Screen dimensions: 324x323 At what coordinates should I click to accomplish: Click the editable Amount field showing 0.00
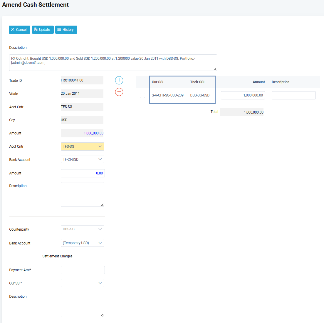click(83, 173)
